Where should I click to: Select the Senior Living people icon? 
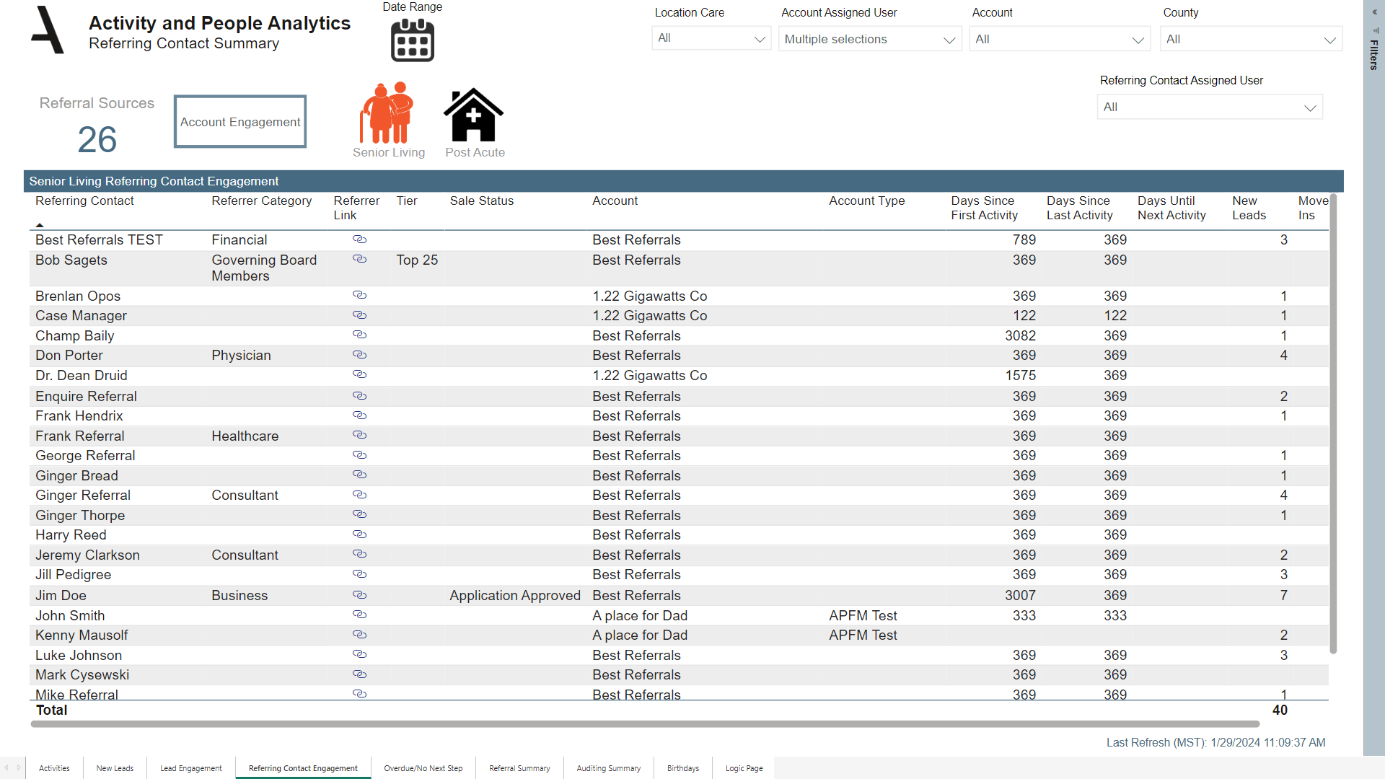click(387, 113)
